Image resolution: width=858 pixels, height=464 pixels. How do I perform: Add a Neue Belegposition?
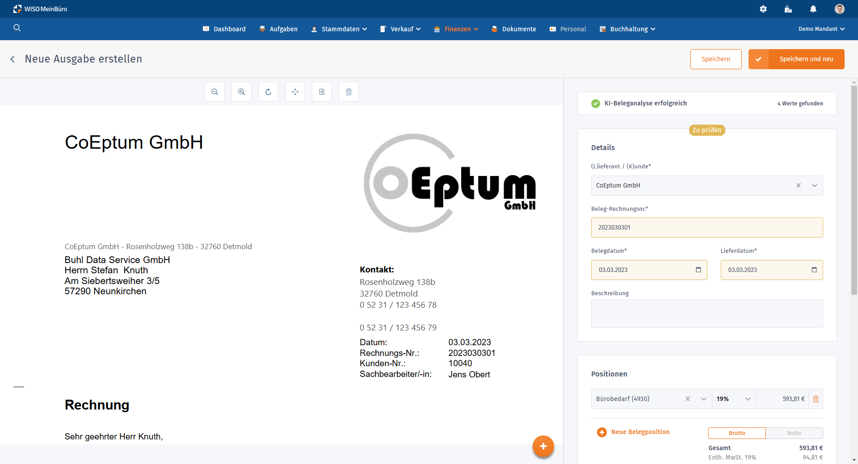640,432
